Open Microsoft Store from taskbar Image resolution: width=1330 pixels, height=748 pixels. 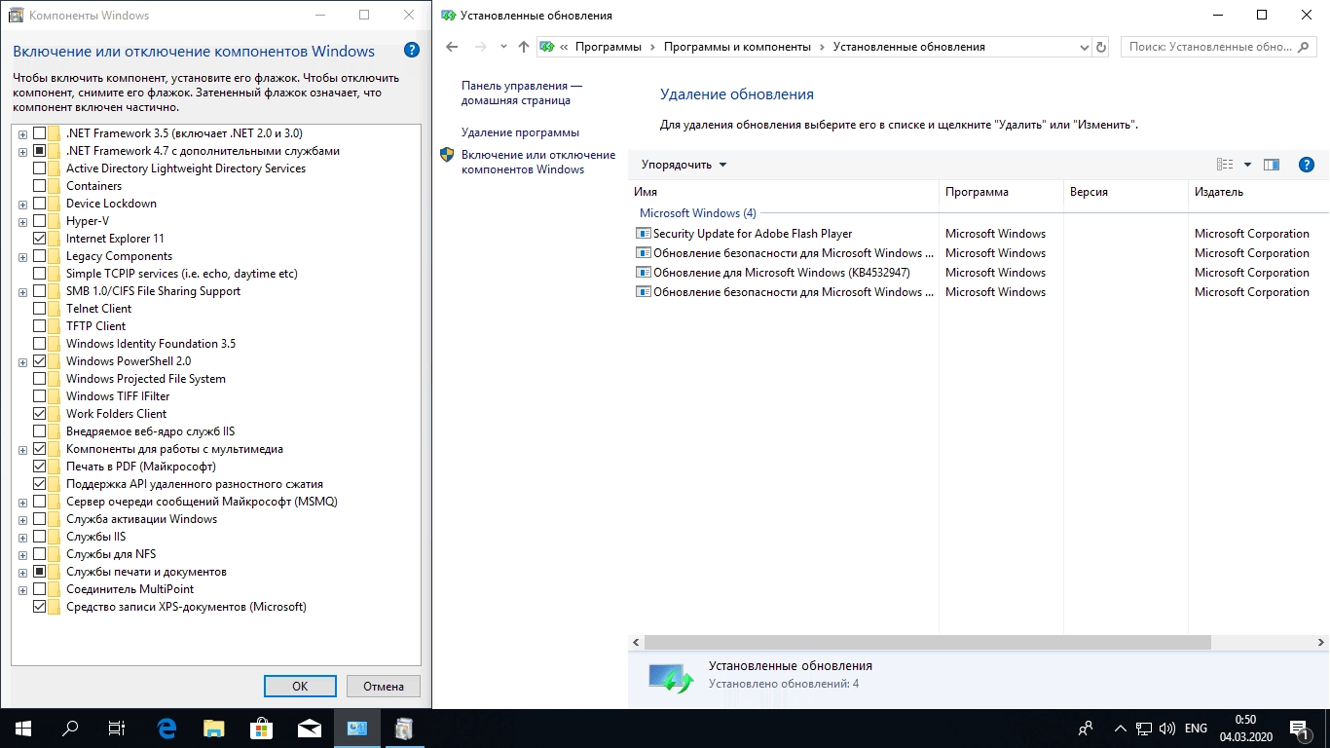coord(262,729)
